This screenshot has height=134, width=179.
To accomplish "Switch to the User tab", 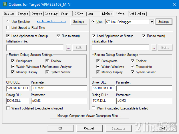I will click(66, 14).
